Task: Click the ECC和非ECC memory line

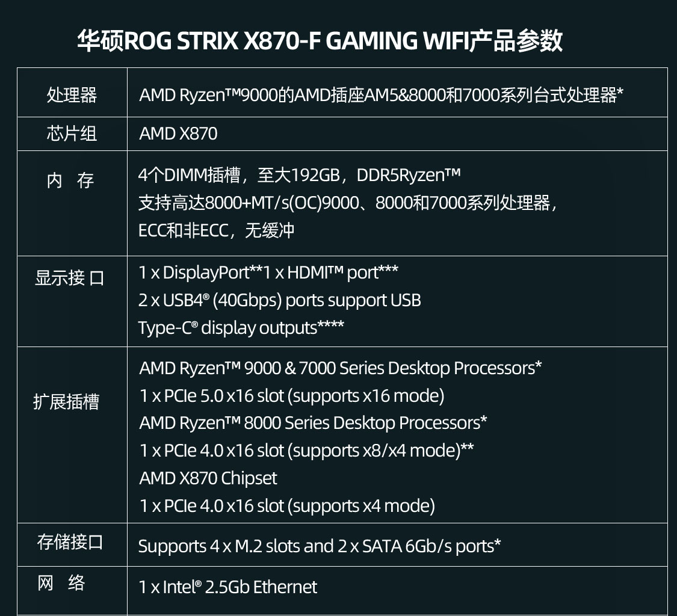Action: click(216, 230)
